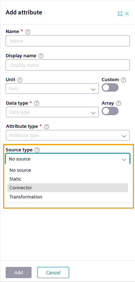Viewport: 135px width, 282px height.
Task: Choose the Static source option
Action: pos(68,179)
